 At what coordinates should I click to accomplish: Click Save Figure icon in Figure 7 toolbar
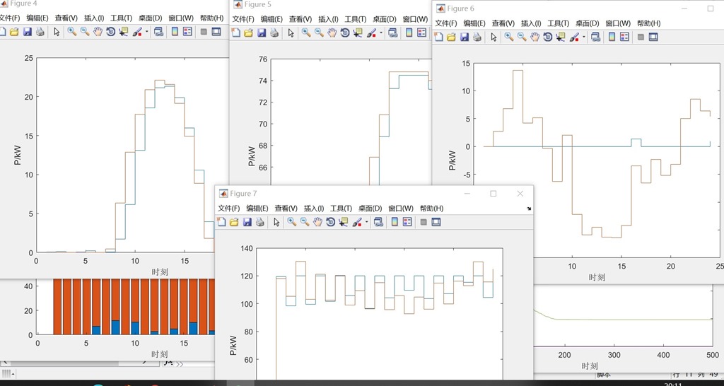coord(247,222)
